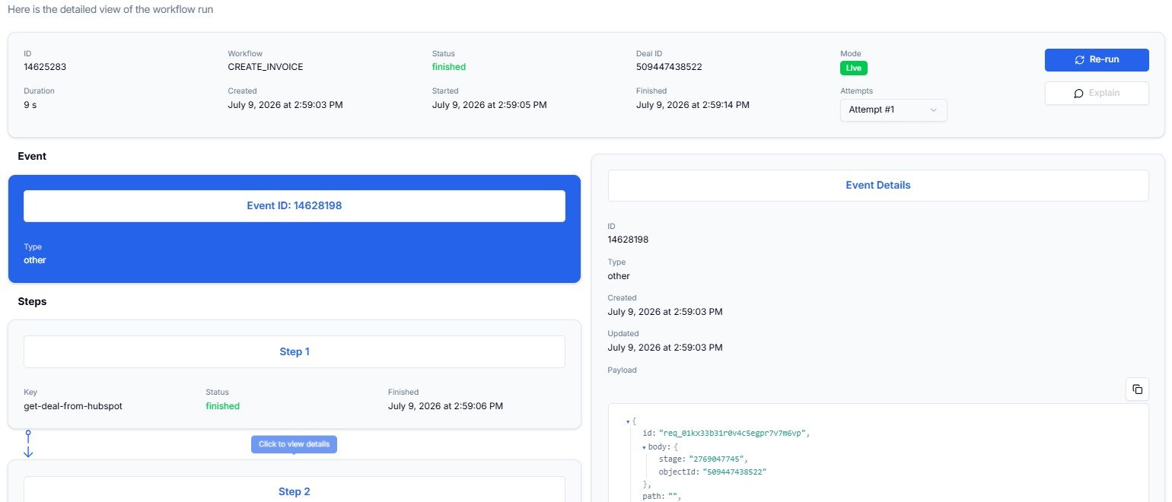1172x502 pixels.
Task: Click the duration value 9 s
Action: (30, 105)
